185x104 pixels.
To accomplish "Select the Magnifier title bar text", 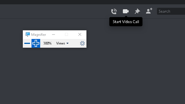I will point(39,35).
